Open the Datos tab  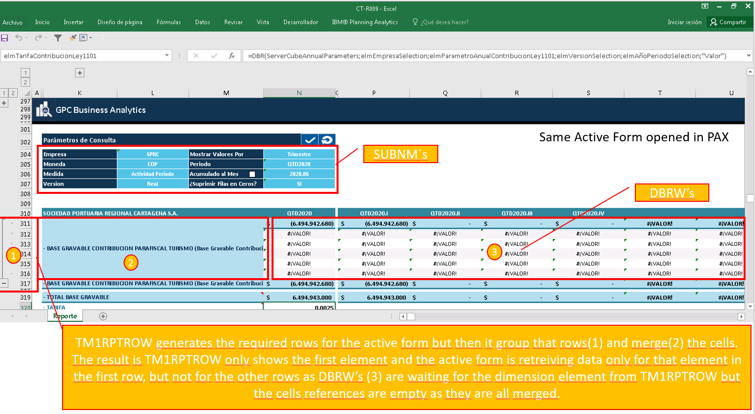(203, 22)
